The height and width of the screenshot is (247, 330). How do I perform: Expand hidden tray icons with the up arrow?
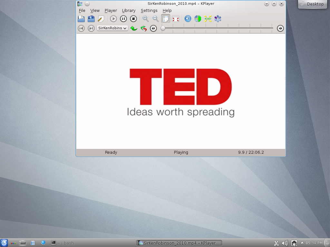302,242
